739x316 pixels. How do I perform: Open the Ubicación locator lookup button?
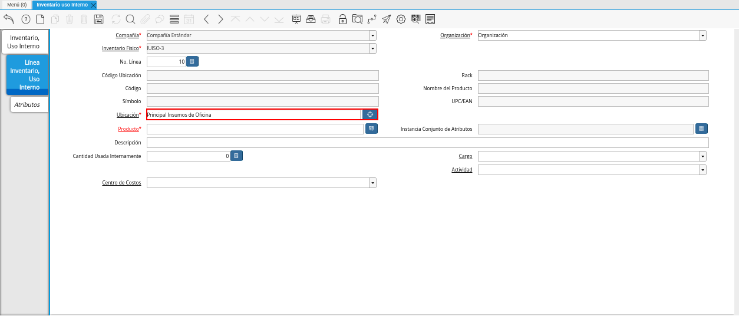coord(370,114)
